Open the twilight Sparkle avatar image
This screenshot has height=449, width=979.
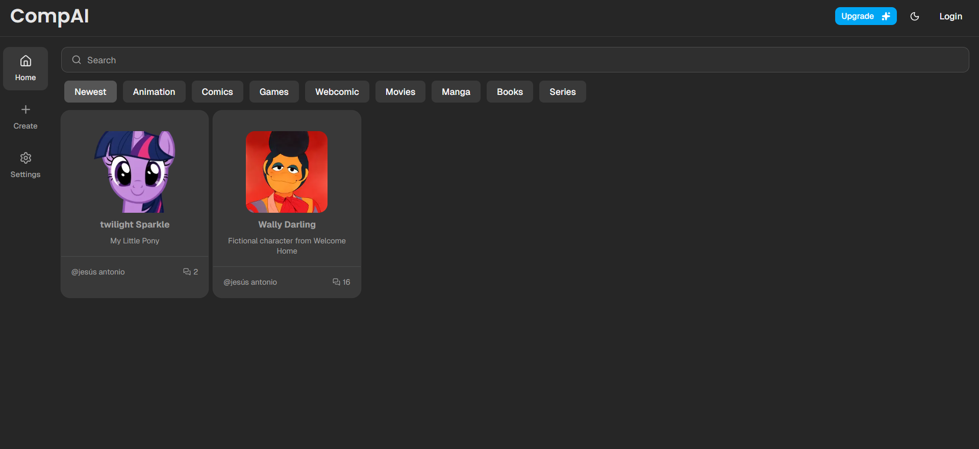pyautogui.click(x=135, y=172)
